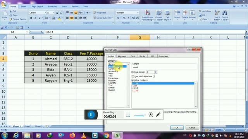248x139 pixels.
Task: Open Sort & Filter
Action: click(x=217, y=15)
